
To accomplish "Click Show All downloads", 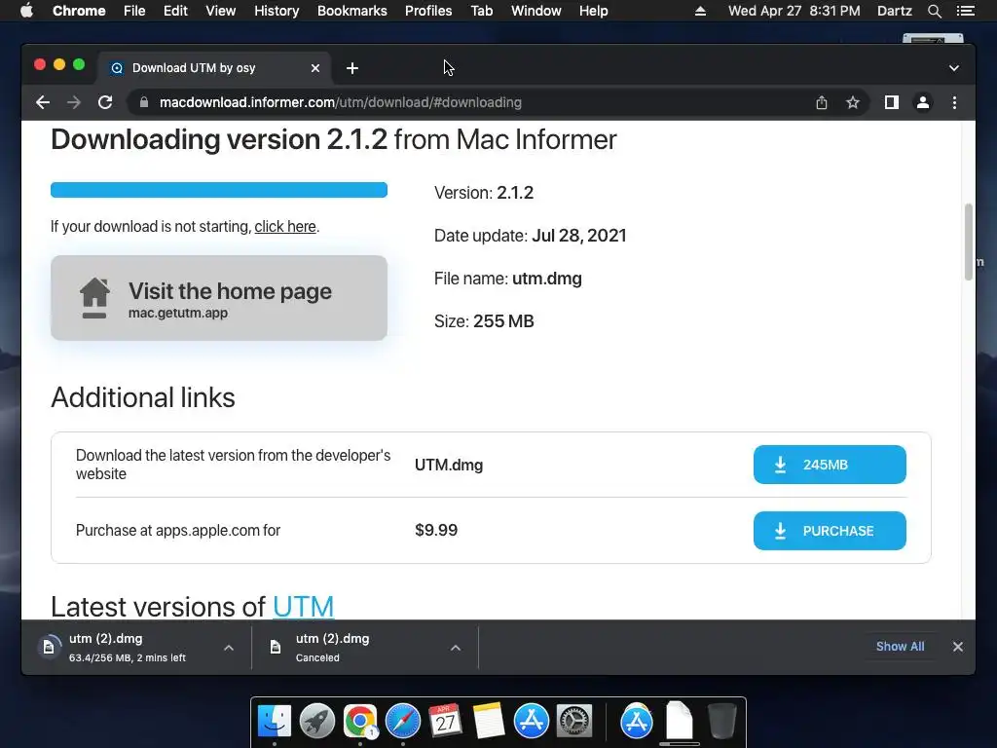I will [900, 647].
